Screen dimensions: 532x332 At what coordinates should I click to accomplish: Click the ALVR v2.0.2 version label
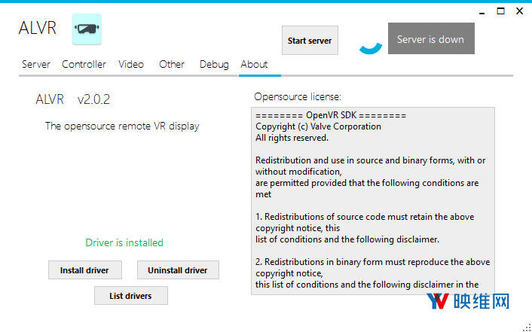[x=78, y=99]
